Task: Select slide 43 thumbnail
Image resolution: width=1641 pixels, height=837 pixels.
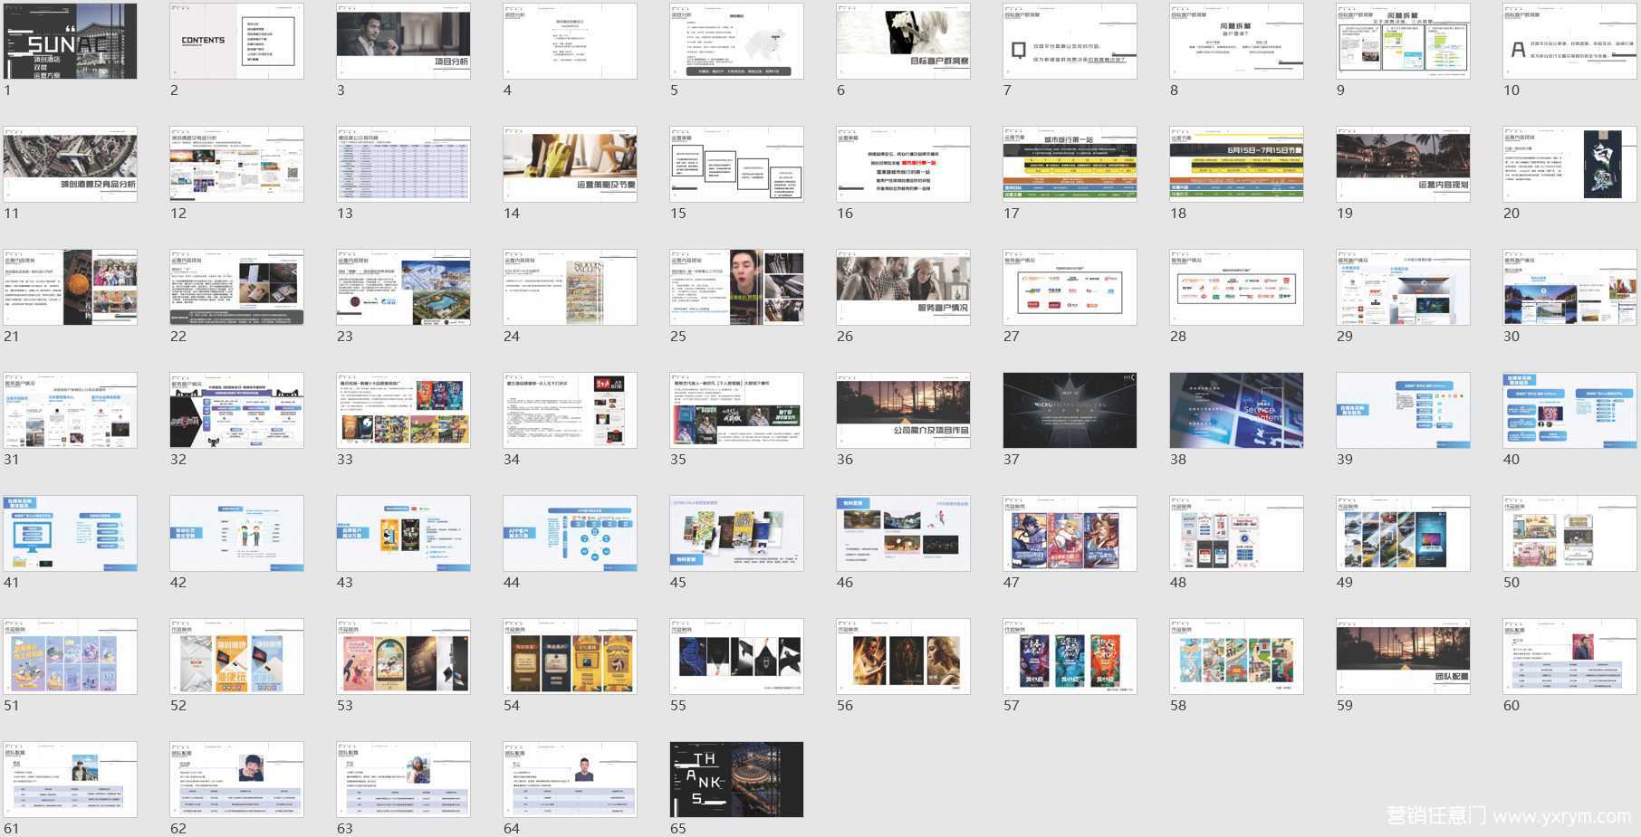Action: [x=404, y=534]
